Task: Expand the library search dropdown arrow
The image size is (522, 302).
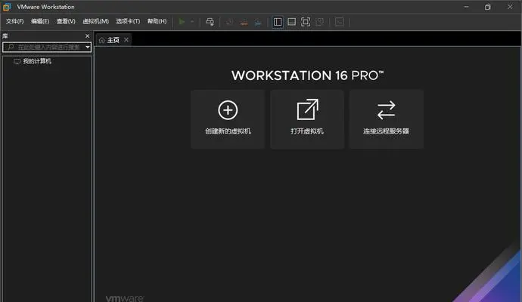Action: pyautogui.click(x=88, y=47)
